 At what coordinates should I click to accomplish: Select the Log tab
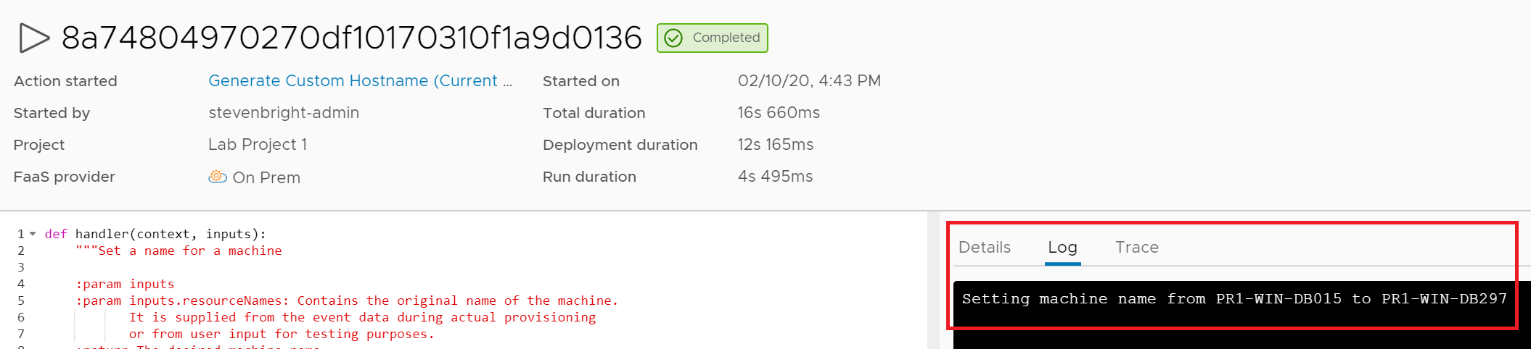pyautogui.click(x=1062, y=248)
